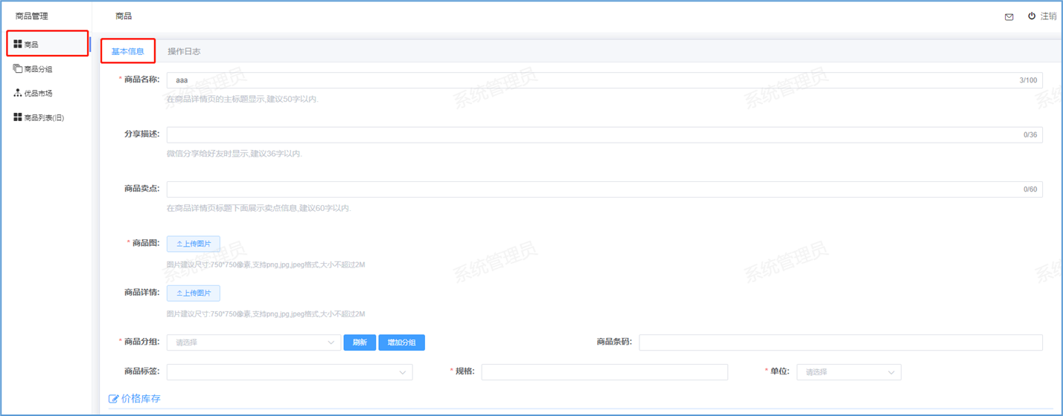This screenshot has width=1063, height=416.
Task: Click the 刷新 button
Action: [x=360, y=342]
